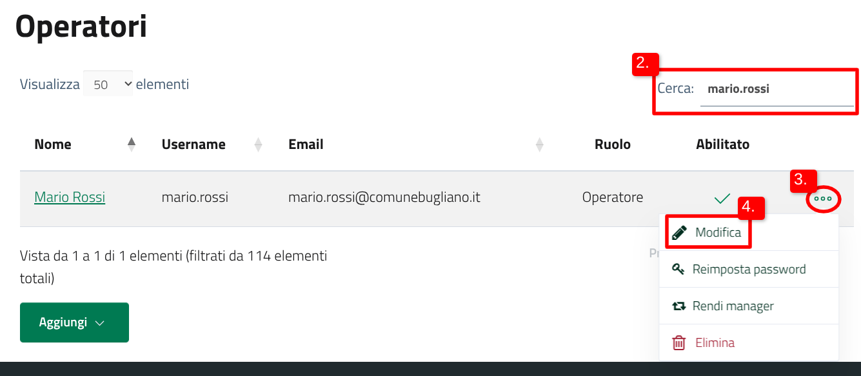This screenshot has width=861, height=376.
Task: Toggle the green Abilitato checkmark for Mario Rossi
Action: (722, 199)
